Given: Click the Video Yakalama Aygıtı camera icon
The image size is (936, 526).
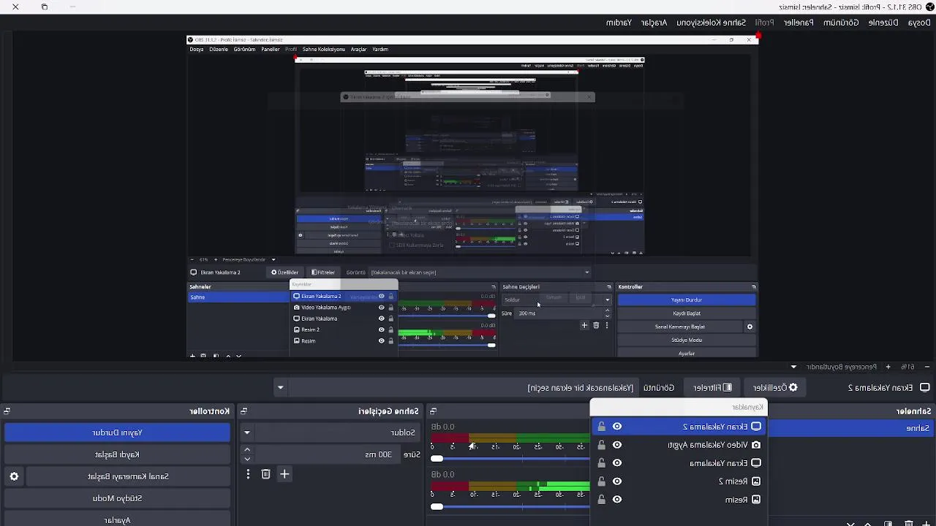Looking at the screenshot, I should (756, 445).
